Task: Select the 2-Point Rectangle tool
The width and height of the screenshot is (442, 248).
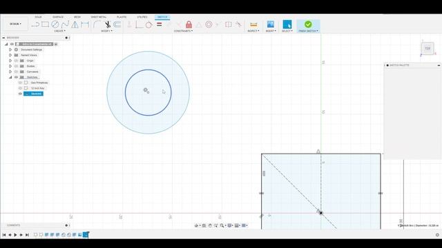Action: (45, 25)
